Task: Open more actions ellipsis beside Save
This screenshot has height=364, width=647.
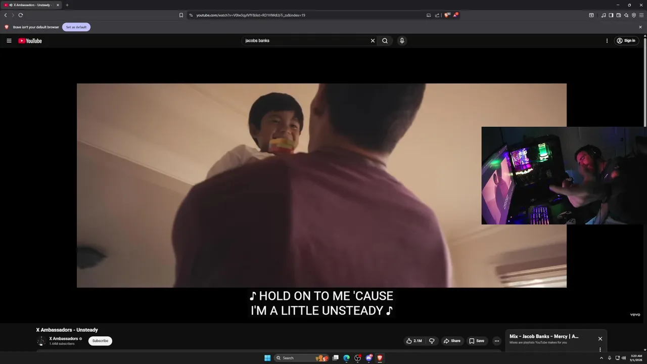Action: (496, 341)
